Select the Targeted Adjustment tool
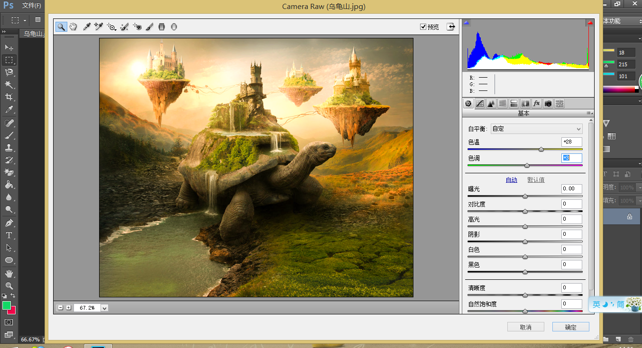Viewport: 642px width, 348px height. (x=111, y=27)
